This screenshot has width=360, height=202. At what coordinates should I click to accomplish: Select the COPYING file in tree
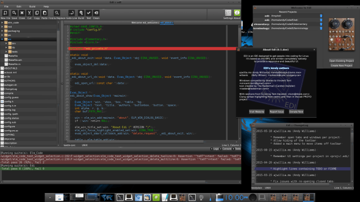coord(9,135)
